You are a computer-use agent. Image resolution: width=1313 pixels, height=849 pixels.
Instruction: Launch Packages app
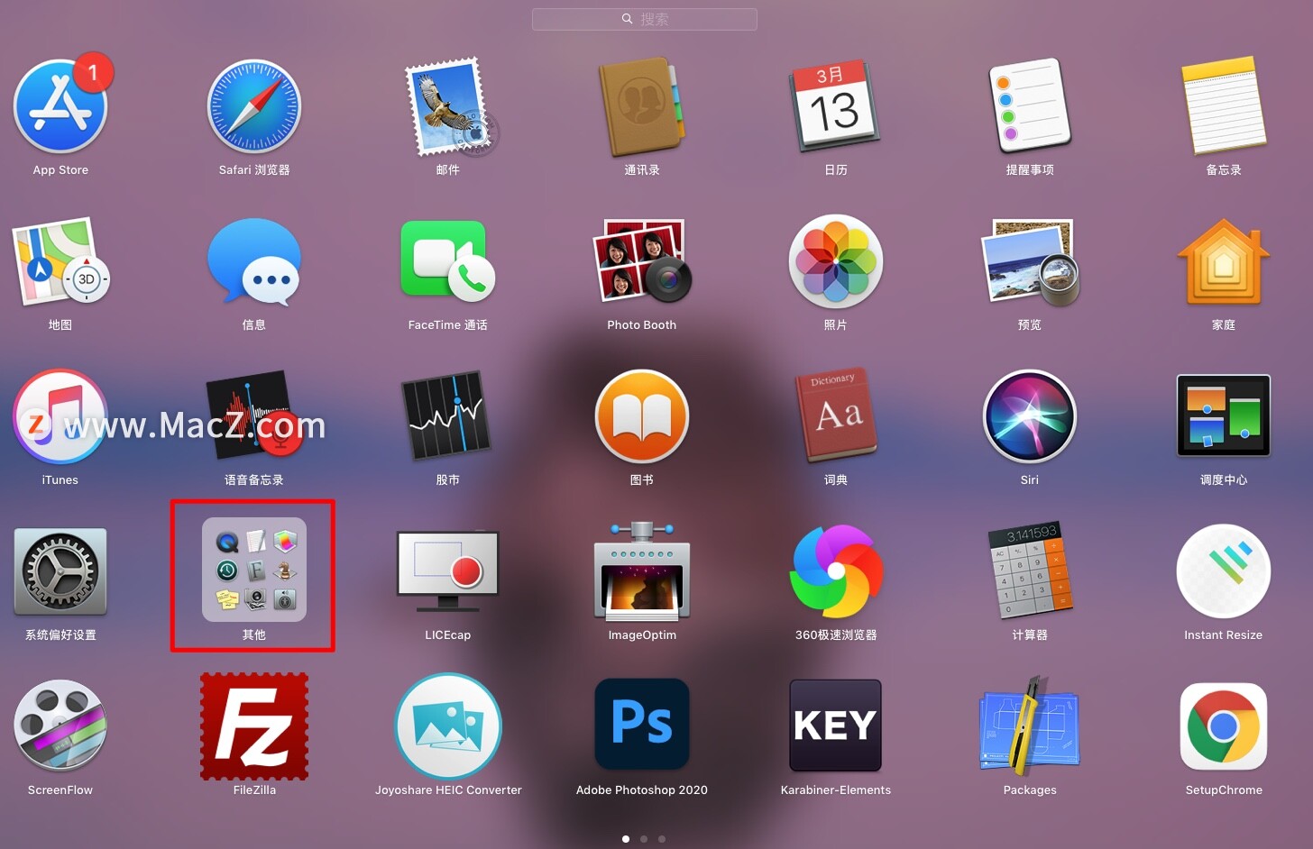(x=1030, y=726)
